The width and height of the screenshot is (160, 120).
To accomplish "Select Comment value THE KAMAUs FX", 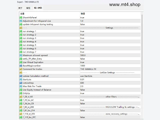I will coord(88,69).
